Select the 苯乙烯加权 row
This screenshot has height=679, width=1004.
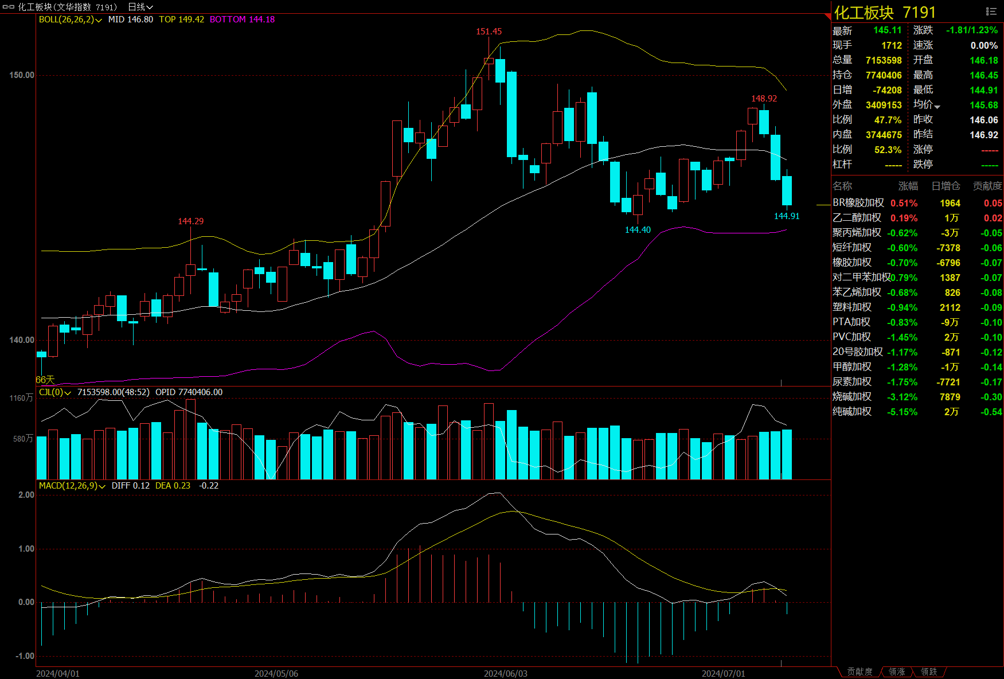917,292
